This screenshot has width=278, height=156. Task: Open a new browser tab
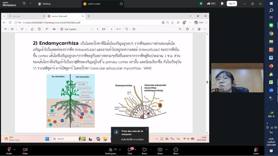[x=89, y=16]
